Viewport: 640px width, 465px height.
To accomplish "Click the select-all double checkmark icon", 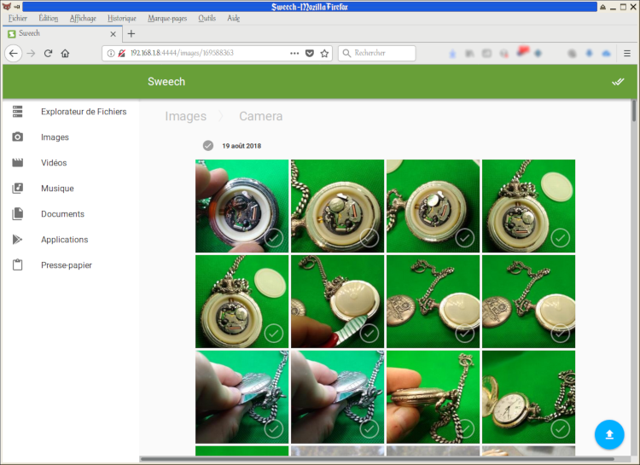I will (x=618, y=82).
